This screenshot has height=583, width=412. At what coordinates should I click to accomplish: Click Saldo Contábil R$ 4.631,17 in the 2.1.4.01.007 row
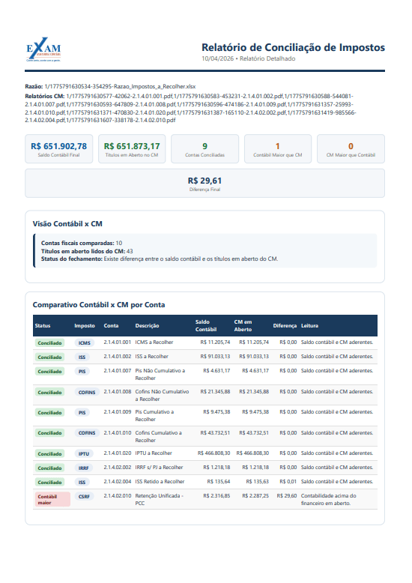pos(216,370)
